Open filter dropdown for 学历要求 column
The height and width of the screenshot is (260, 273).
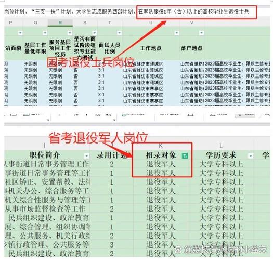(251, 155)
